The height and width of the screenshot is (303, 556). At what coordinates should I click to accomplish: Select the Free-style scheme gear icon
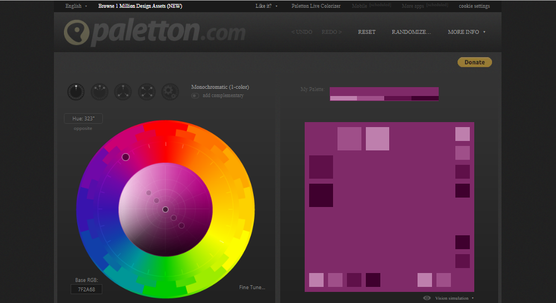170,92
